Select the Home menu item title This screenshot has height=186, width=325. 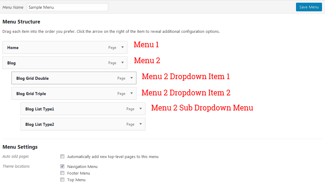[13, 48]
